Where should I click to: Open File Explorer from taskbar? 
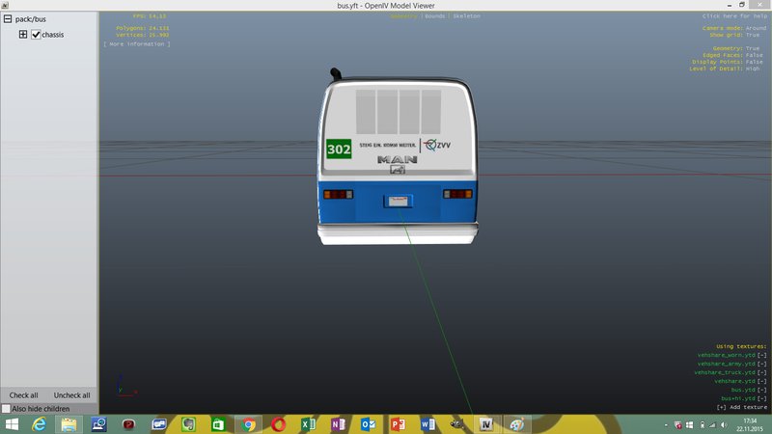(69, 424)
